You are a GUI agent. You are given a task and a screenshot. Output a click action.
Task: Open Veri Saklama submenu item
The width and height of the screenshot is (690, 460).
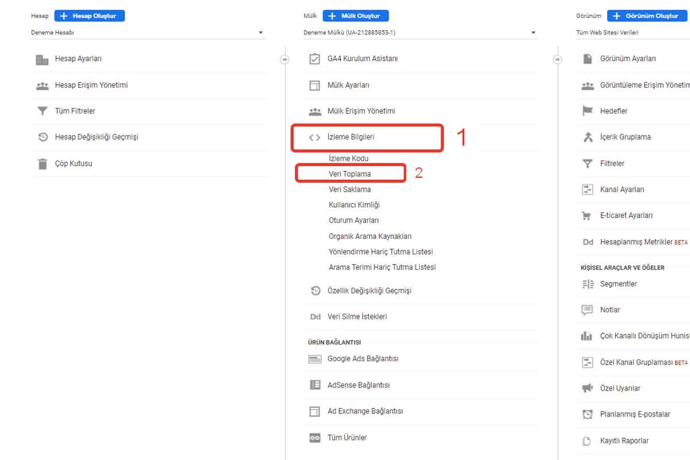click(x=350, y=190)
